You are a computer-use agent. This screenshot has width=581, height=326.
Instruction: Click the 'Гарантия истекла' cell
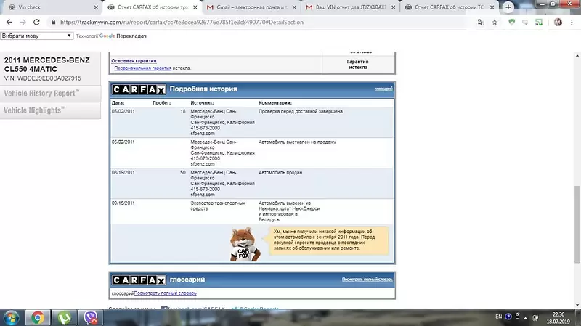[x=358, y=65]
